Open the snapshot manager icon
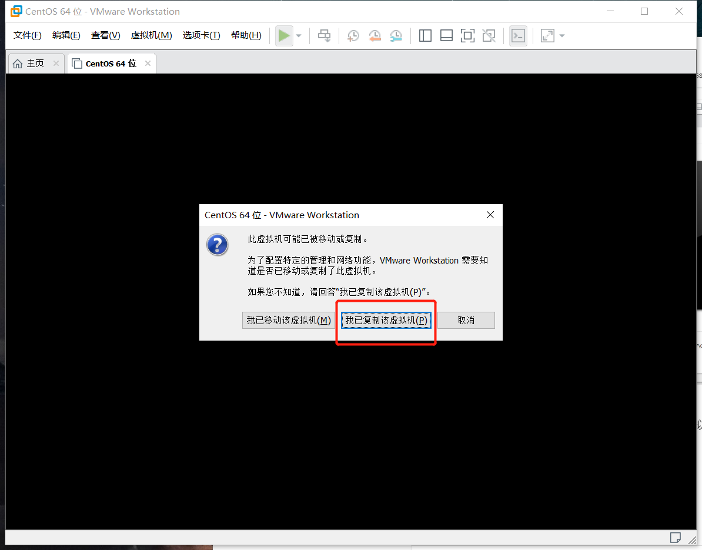Screen dimensions: 702x550 [x=396, y=36]
